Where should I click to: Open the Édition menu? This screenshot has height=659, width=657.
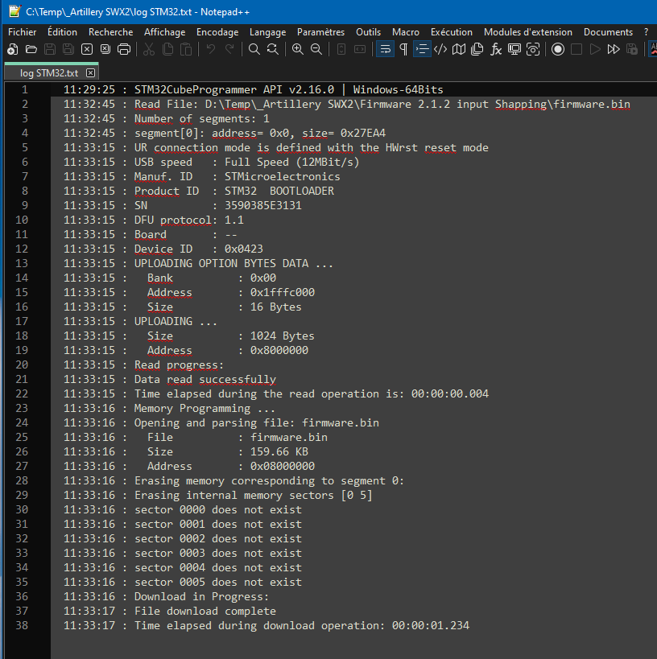[62, 32]
